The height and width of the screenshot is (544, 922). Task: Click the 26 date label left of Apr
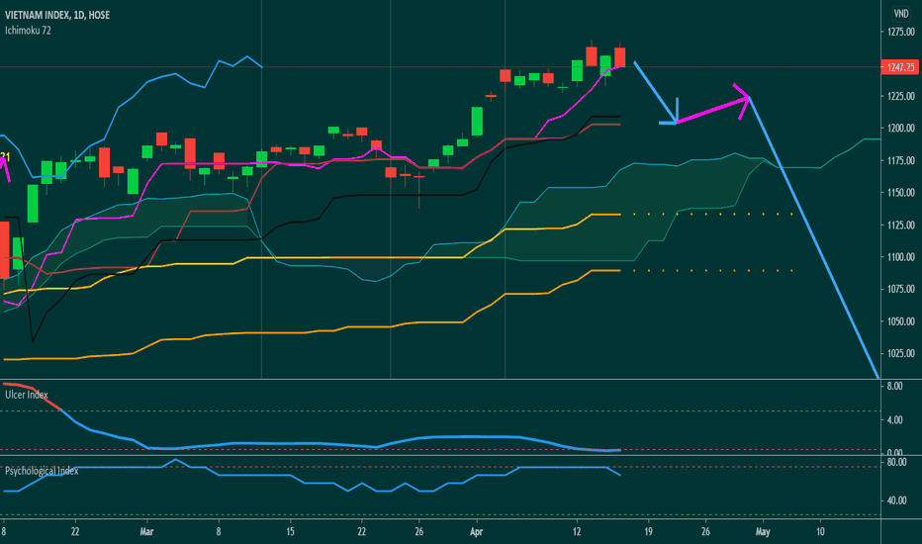(x=418, y=532)
